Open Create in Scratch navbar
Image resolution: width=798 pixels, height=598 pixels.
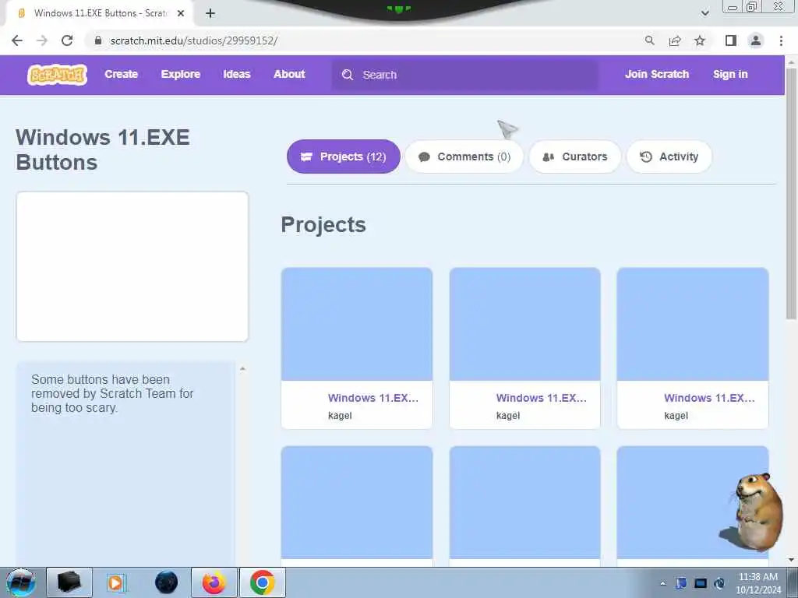(x=121, y=74)
